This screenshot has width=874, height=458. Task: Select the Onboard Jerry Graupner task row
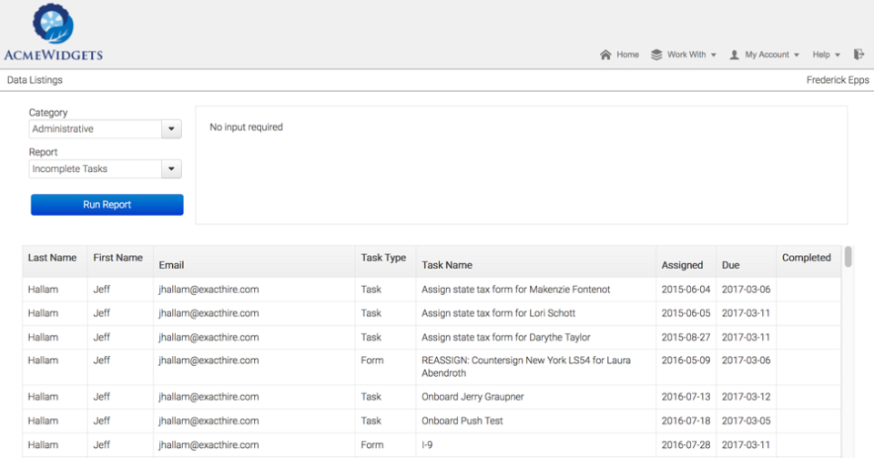point(473,397)
